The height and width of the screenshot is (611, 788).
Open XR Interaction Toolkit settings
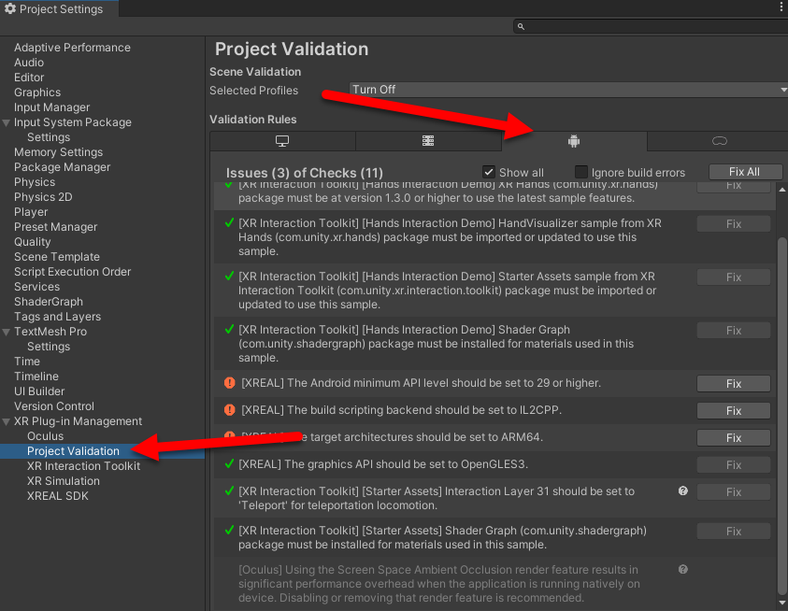84,466
